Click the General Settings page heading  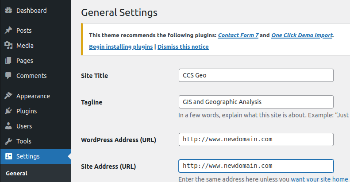coord(119,12)
